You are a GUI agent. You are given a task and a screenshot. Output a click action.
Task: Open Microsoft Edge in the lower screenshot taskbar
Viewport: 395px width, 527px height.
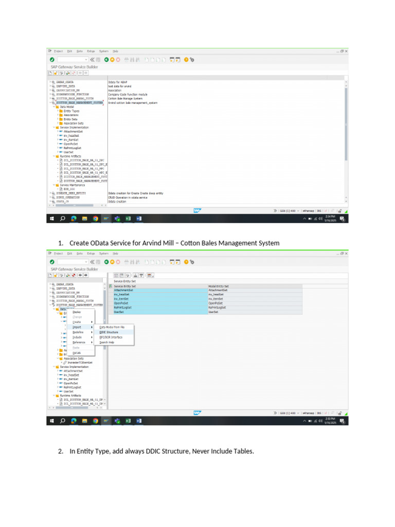coord(74,421)
